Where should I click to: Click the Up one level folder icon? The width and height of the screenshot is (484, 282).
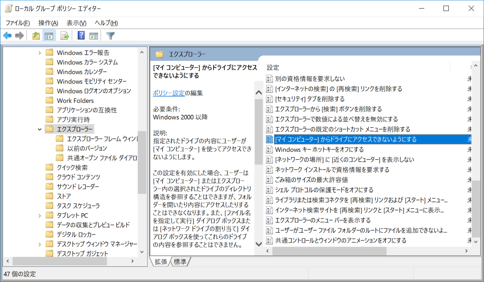(x=36, y=35)
